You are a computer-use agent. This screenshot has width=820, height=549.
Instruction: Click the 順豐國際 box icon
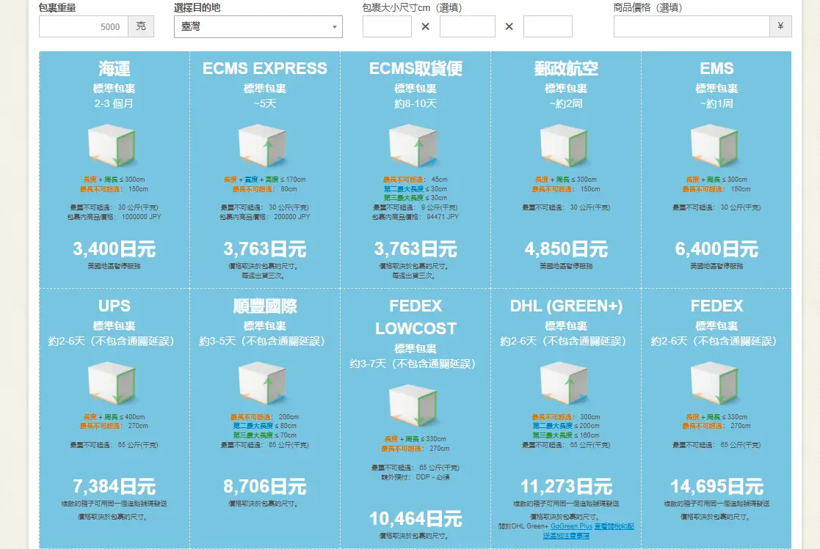[263, 383]
